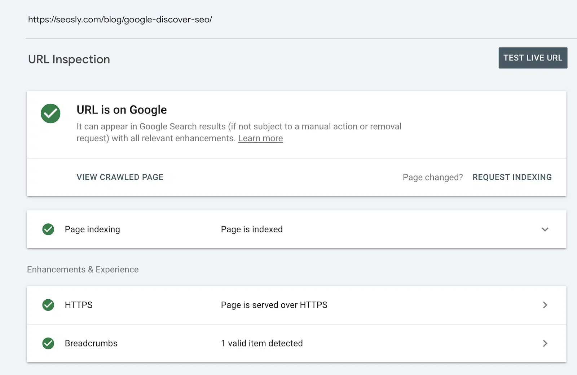
Task: Expand the Page indexing section
Action: coord(545,229)
